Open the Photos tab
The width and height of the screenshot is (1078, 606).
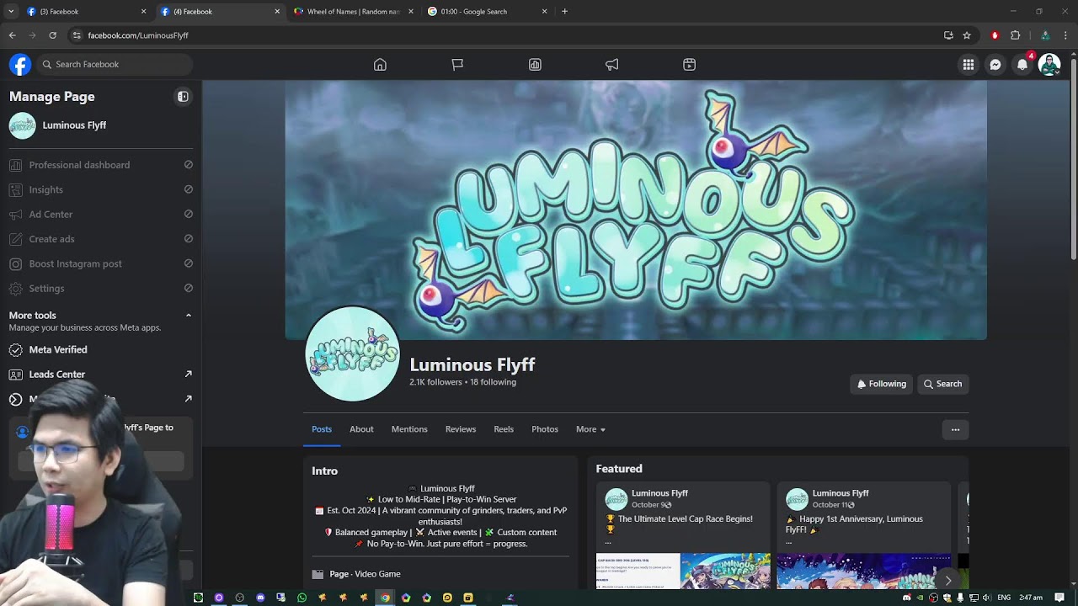pyautogui.click(x=545, y=429)
